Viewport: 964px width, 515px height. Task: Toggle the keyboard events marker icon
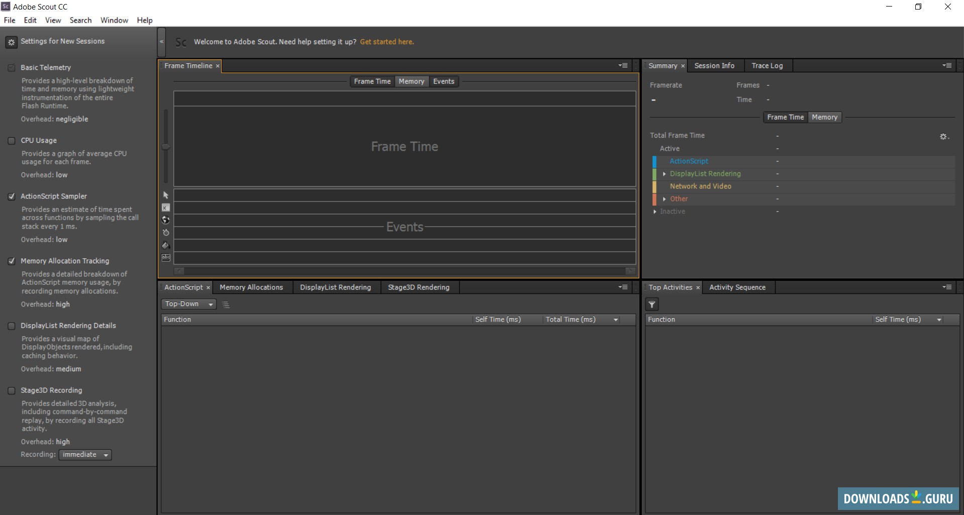pyautogui.click(x=166, y=208)
